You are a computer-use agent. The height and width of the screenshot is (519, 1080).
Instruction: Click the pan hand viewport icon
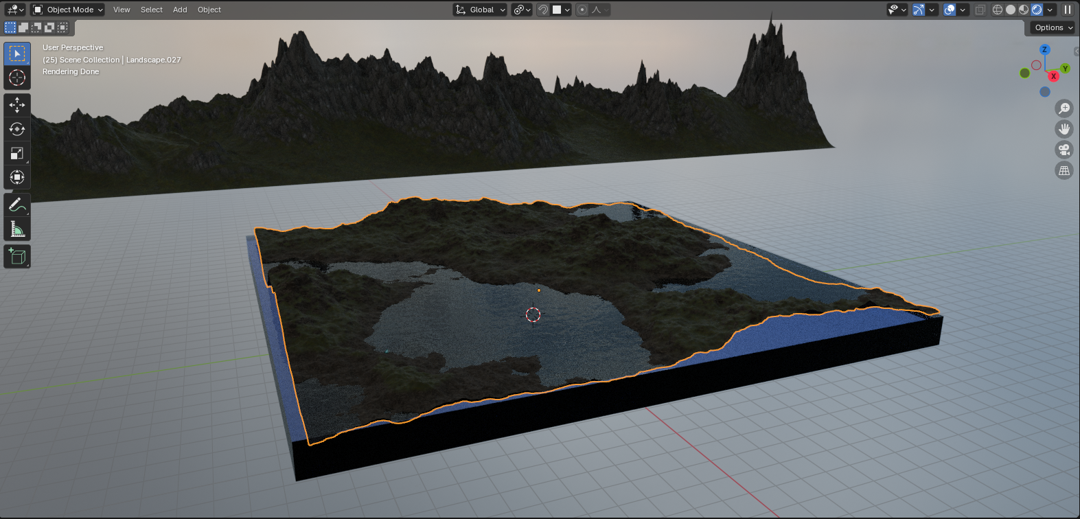1064,129
